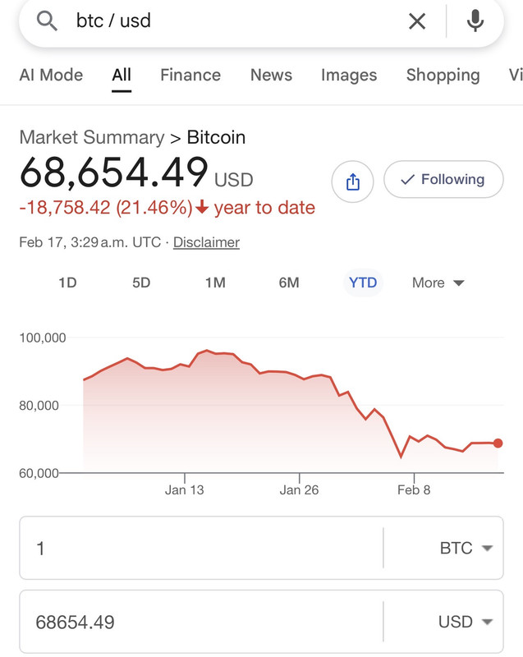The height and width of the screenshot is (657, 523).
Task: Switch to the Finance tab
Action: click(190, 75)
